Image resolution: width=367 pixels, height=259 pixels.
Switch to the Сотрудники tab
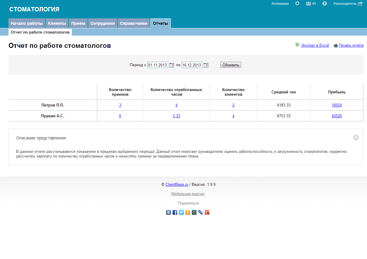tap(102, 23)
